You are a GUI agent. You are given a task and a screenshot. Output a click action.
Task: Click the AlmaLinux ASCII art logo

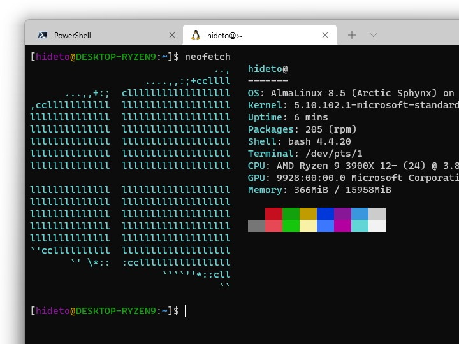pos(130,178)
